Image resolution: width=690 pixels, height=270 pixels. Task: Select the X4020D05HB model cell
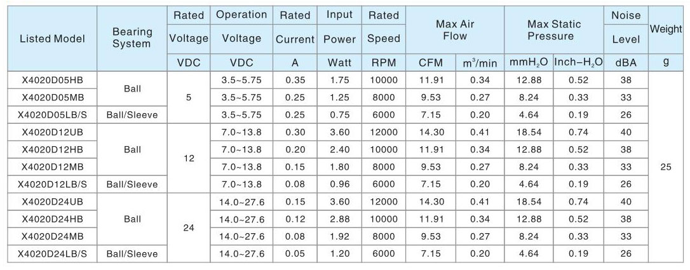point(52,80)
